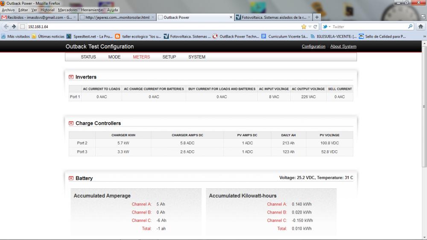Image resolution: width=427 pixels, height=240 pixels.
Task: Close the Fotovoltaica tab
Action: pyautogui.click(x=309, y=17)
